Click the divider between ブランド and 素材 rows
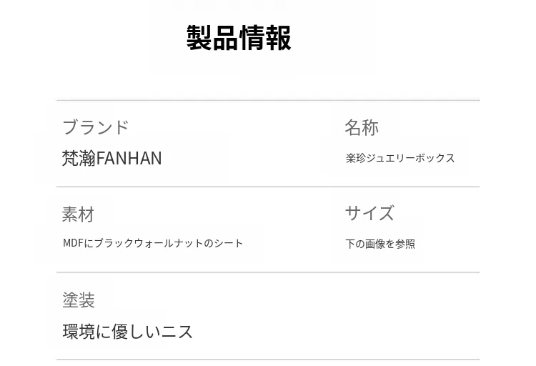Screen dimensions: 536x366 (x=268, y=187)
